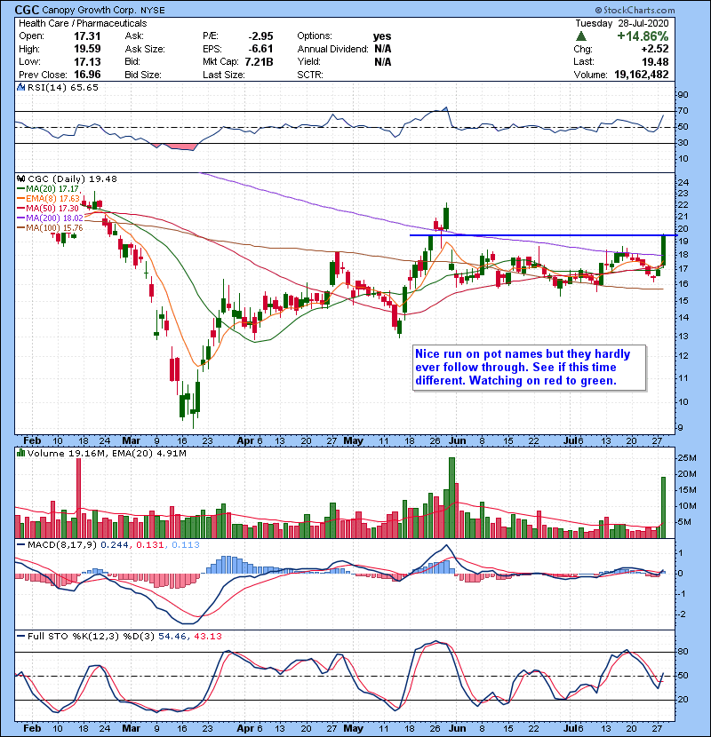Click the MA(100) 15.76 legend entry
711x737 pixels.
click(50, 227)
